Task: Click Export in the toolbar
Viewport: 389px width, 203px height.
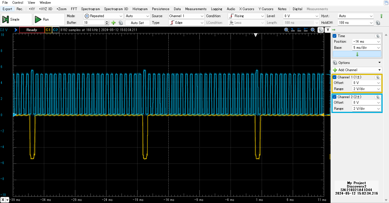Action: pyautogui.click(x=7, y=9)
